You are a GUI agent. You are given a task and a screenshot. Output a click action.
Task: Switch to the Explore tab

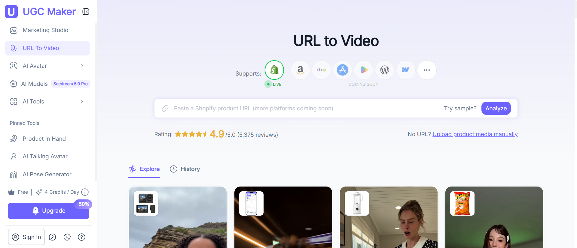point(144,169)
